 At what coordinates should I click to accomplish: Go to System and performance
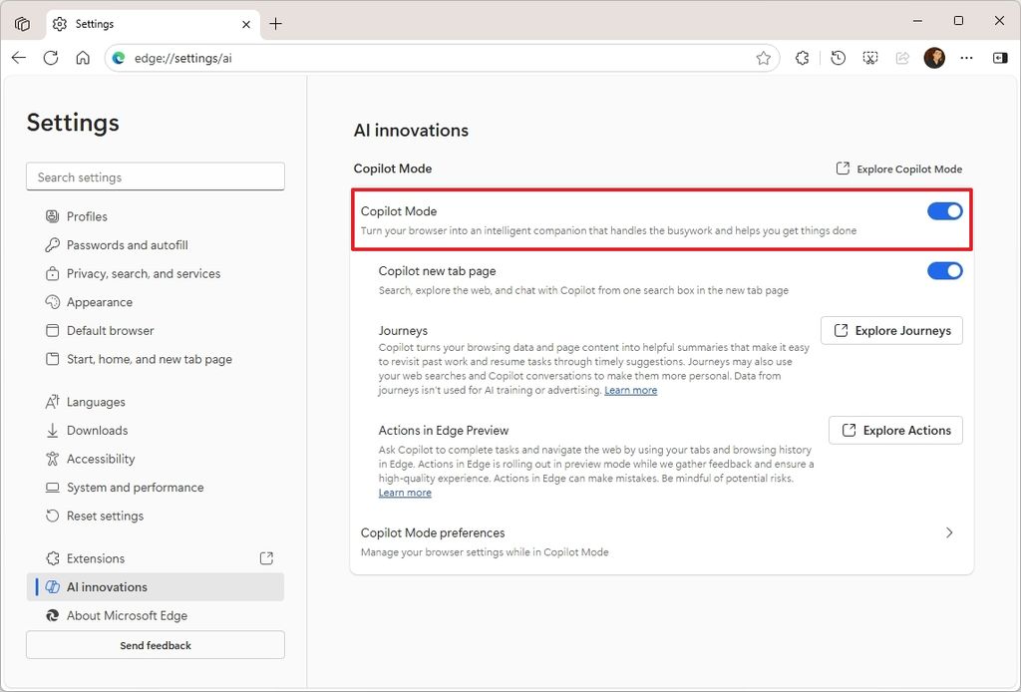click(x=155, y=488)
